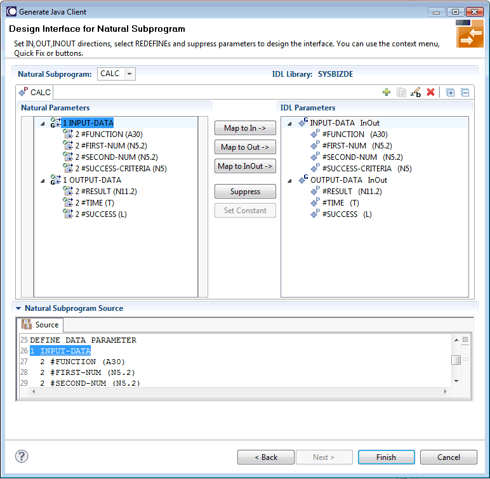This screenshot has width=490, height=479.
Task: Select IDL #SECOND-NUM (N5.2) row
Action: 362,157
